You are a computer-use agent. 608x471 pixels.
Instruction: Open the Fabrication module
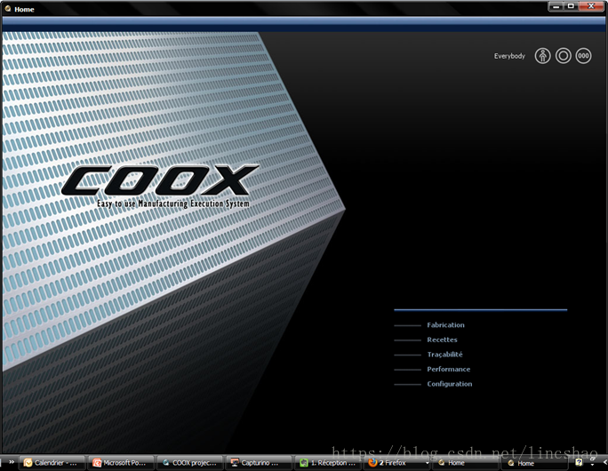(x=445, y=325)
